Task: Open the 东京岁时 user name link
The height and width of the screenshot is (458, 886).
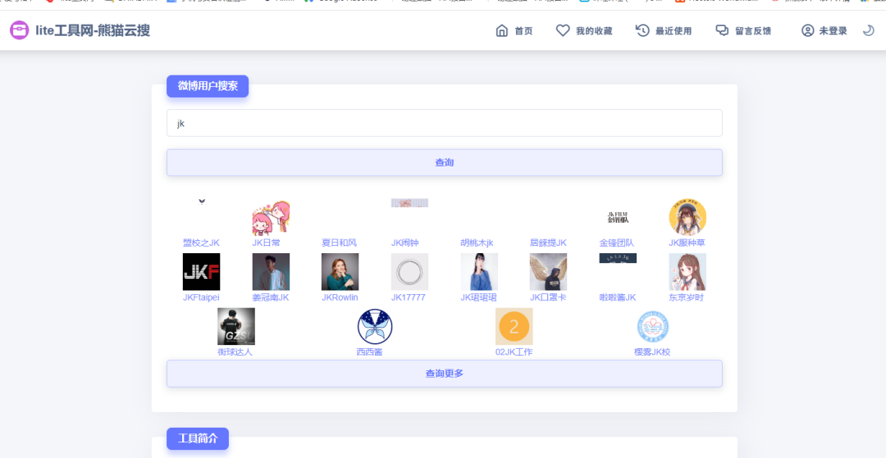Action: (687, 297)
